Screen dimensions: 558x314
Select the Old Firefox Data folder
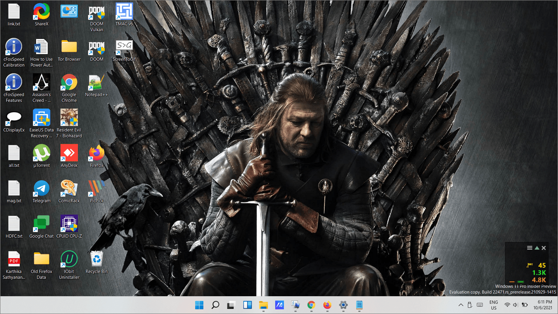click(x=41, y=266)
